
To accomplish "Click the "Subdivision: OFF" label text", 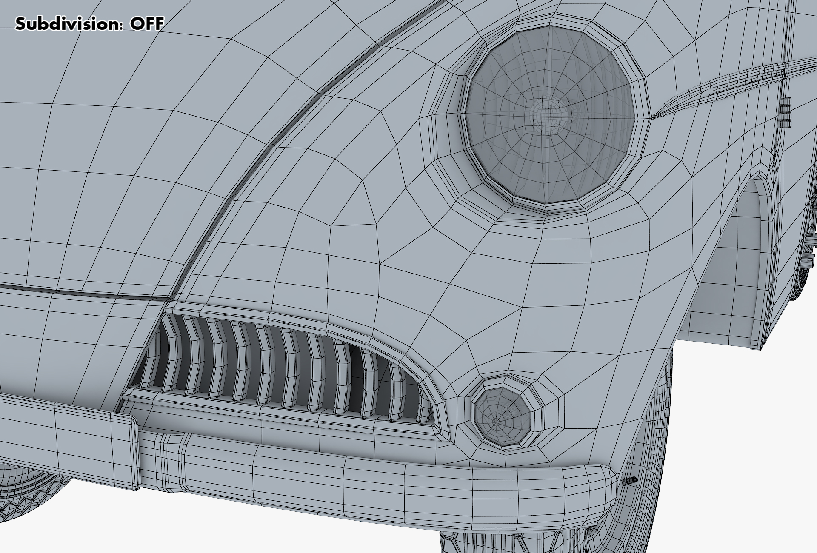I will click(89, 24).
